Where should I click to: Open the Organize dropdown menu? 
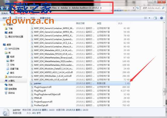pyautogui.click(x=6, y=18)
